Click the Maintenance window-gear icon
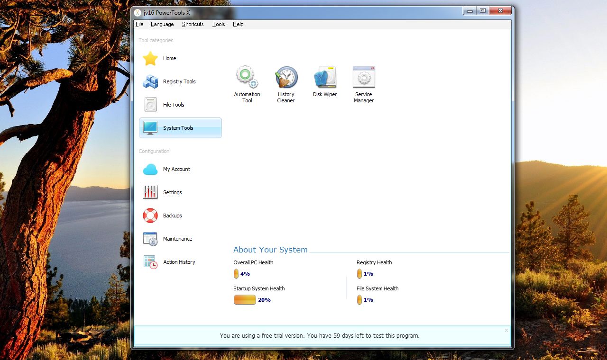This screenshot has width=607, height=360. pyautogui.click(x=150, y=239)
